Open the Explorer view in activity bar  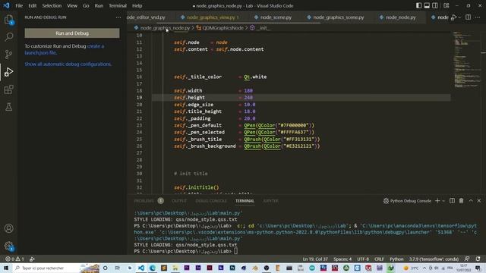point(8,20)
